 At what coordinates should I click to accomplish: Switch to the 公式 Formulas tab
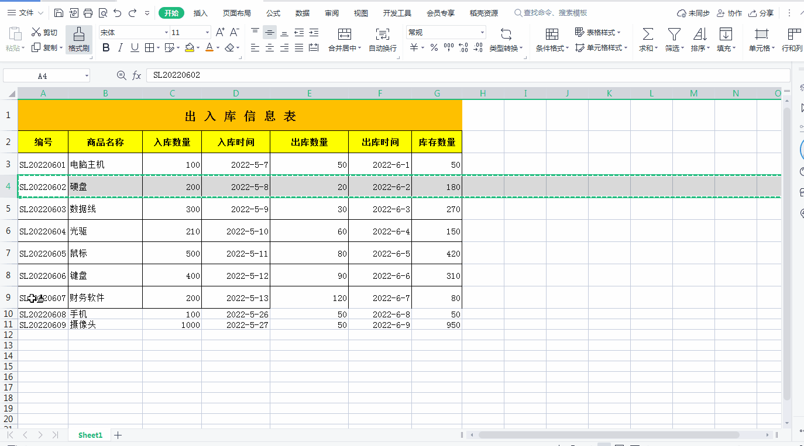pyautogui.click(x=273, y=13)
